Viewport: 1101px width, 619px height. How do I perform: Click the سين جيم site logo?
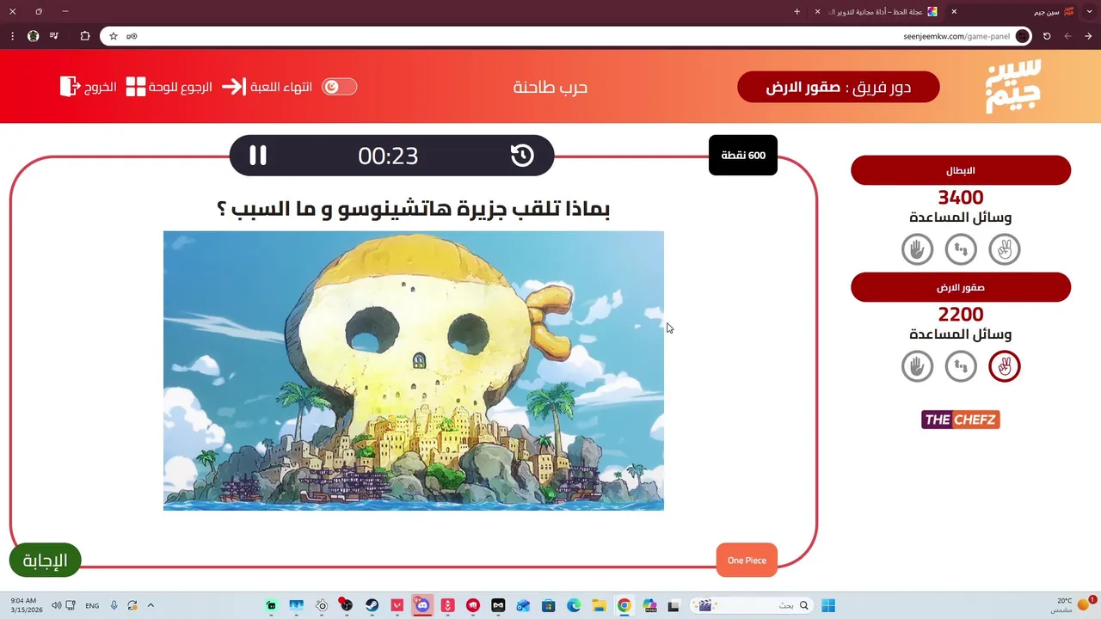point(1012,86)
